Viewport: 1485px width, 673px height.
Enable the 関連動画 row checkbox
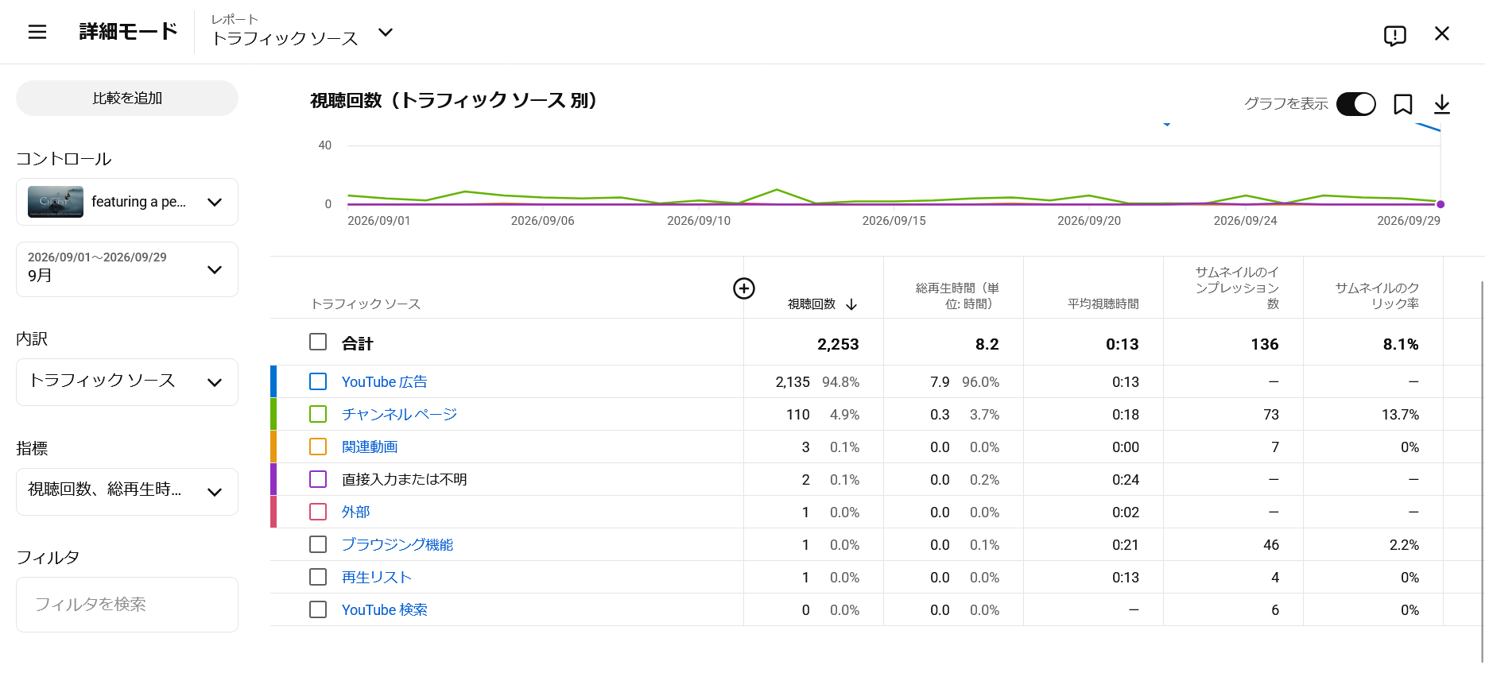[318, 447]
